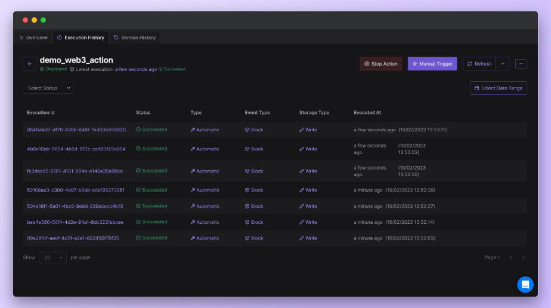
Task: Click the 13:52:39 executed-at timestamp
Action: pyautogui.click(x=410, y=190)
